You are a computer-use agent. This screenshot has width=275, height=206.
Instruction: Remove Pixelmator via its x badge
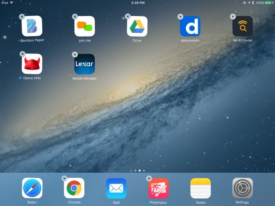(x=149, y=178)
